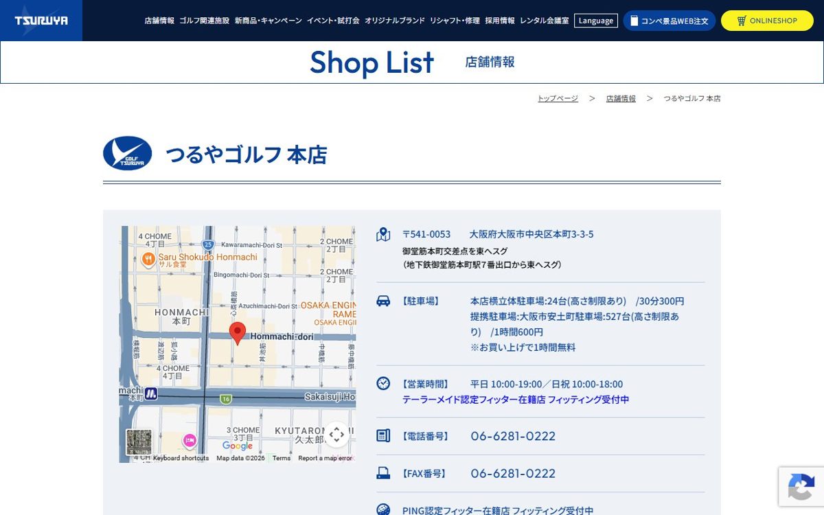Click phone number 06-6281-0222 in 電話番号 row
824x515 pixels.
513,436
